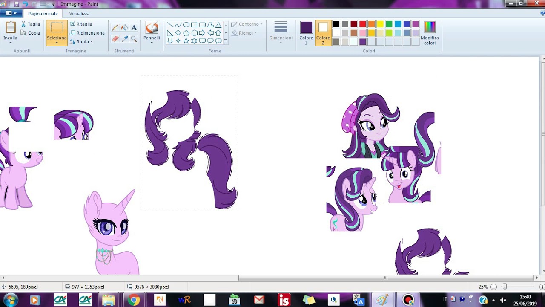Select the Eraser tool
545x307 pixels.
point(115,39)
